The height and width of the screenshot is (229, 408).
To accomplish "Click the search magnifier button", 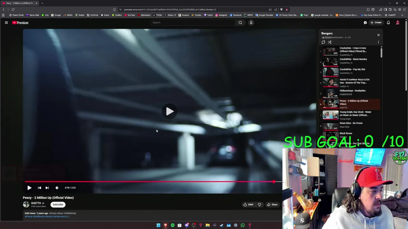I will [x=240, y=23].
